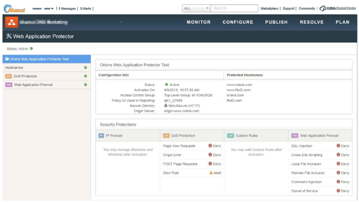The height and width of the screenshot is (203, 359).
Task: Click the IP Firewall column badge icon
Action: coord(101,135)
